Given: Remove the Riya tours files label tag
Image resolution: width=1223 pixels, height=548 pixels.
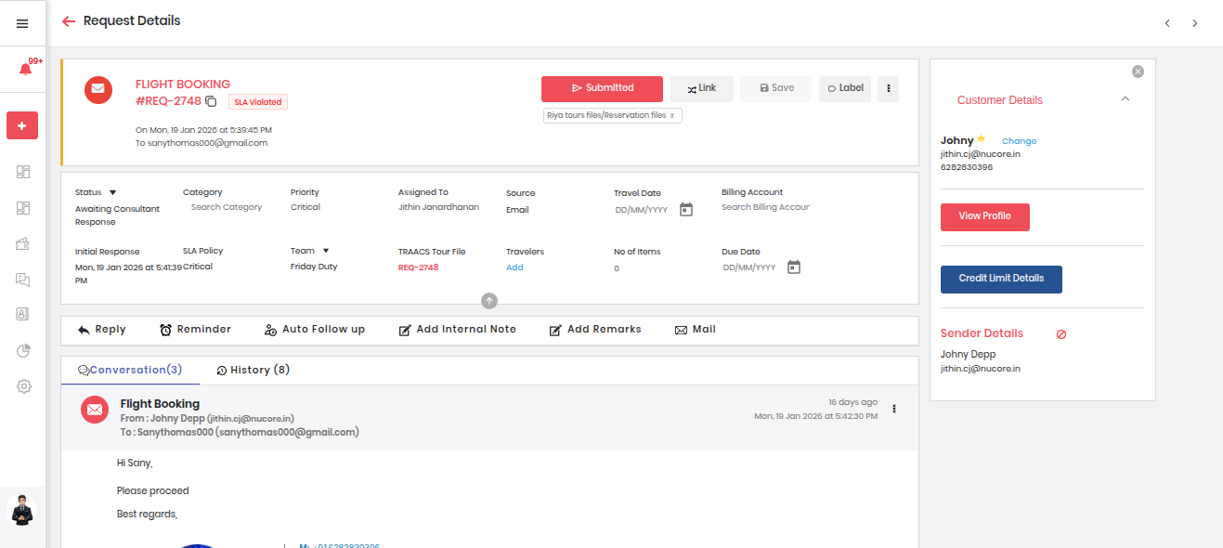Looking at the screenshot, I should [x=672, y=115].
